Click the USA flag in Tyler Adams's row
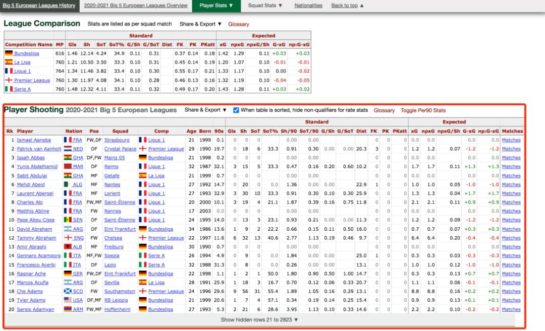The image size is (545, 331). (68, 300)
